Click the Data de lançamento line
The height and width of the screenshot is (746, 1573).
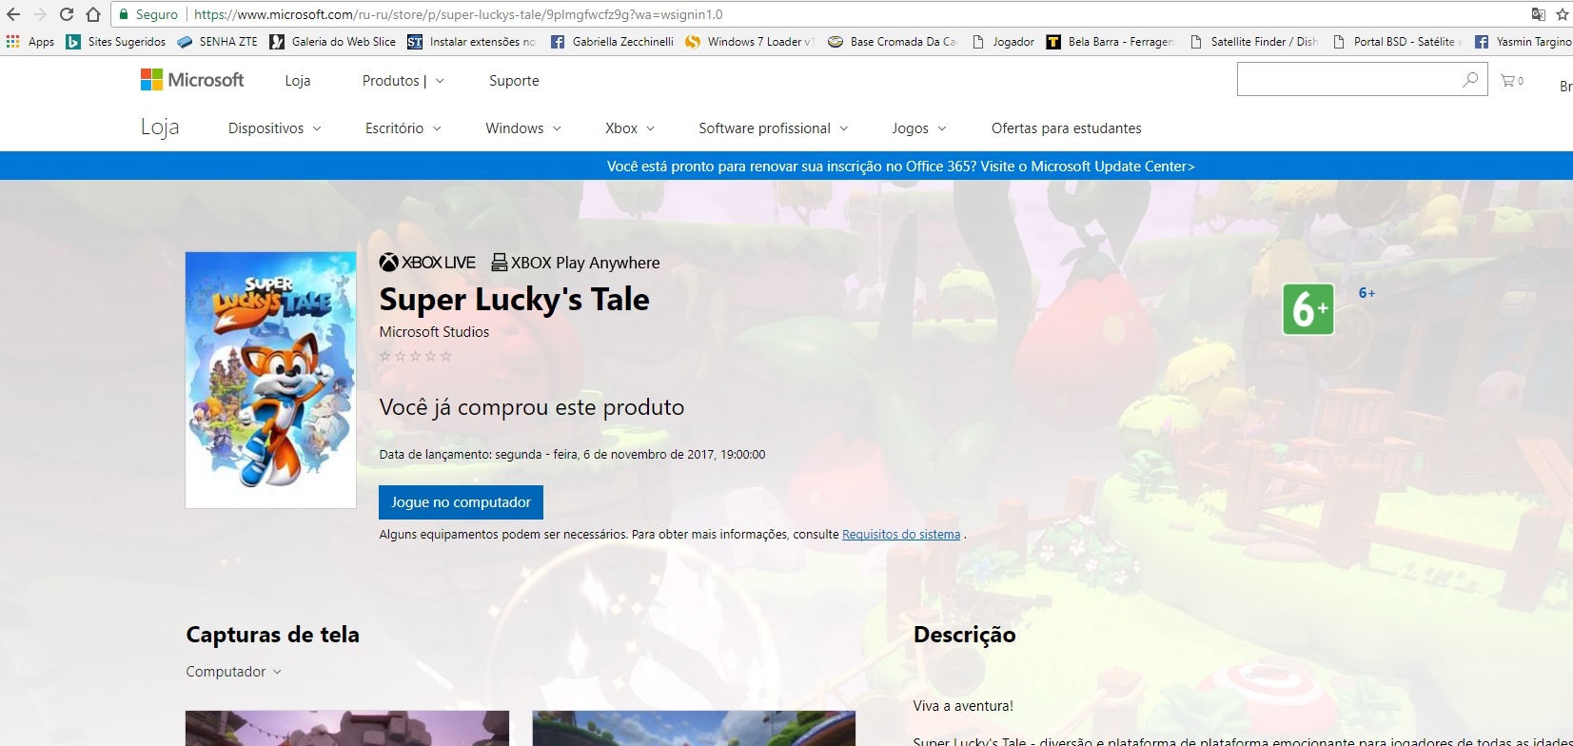point(572,455)
